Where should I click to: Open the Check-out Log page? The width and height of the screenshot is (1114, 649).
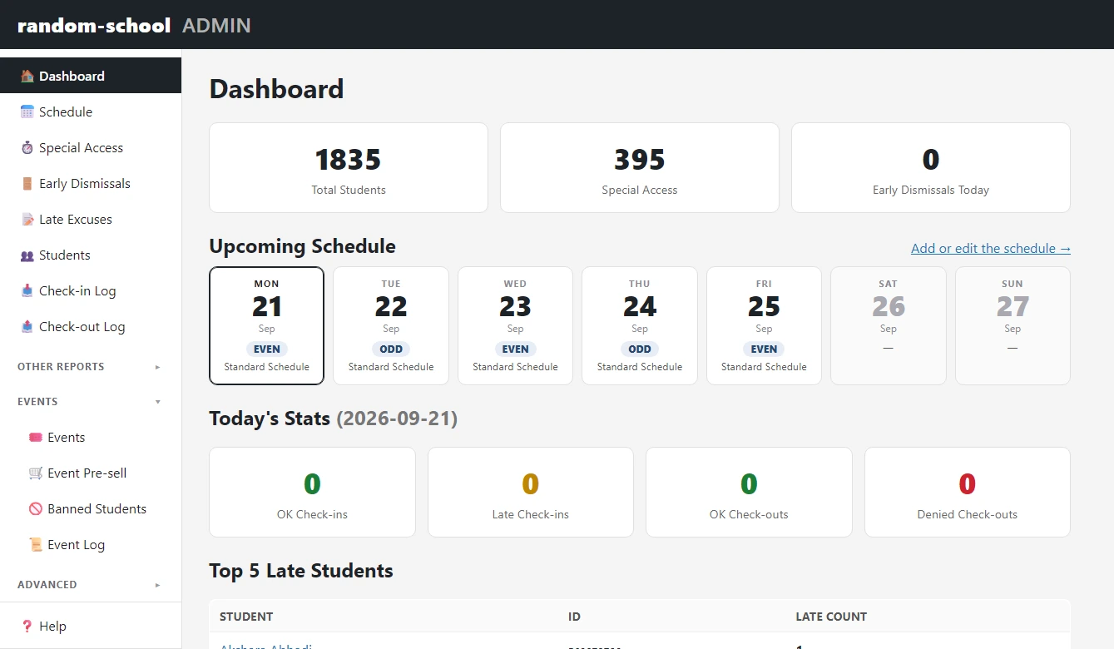pyautogui.click(x=91, y=326)
